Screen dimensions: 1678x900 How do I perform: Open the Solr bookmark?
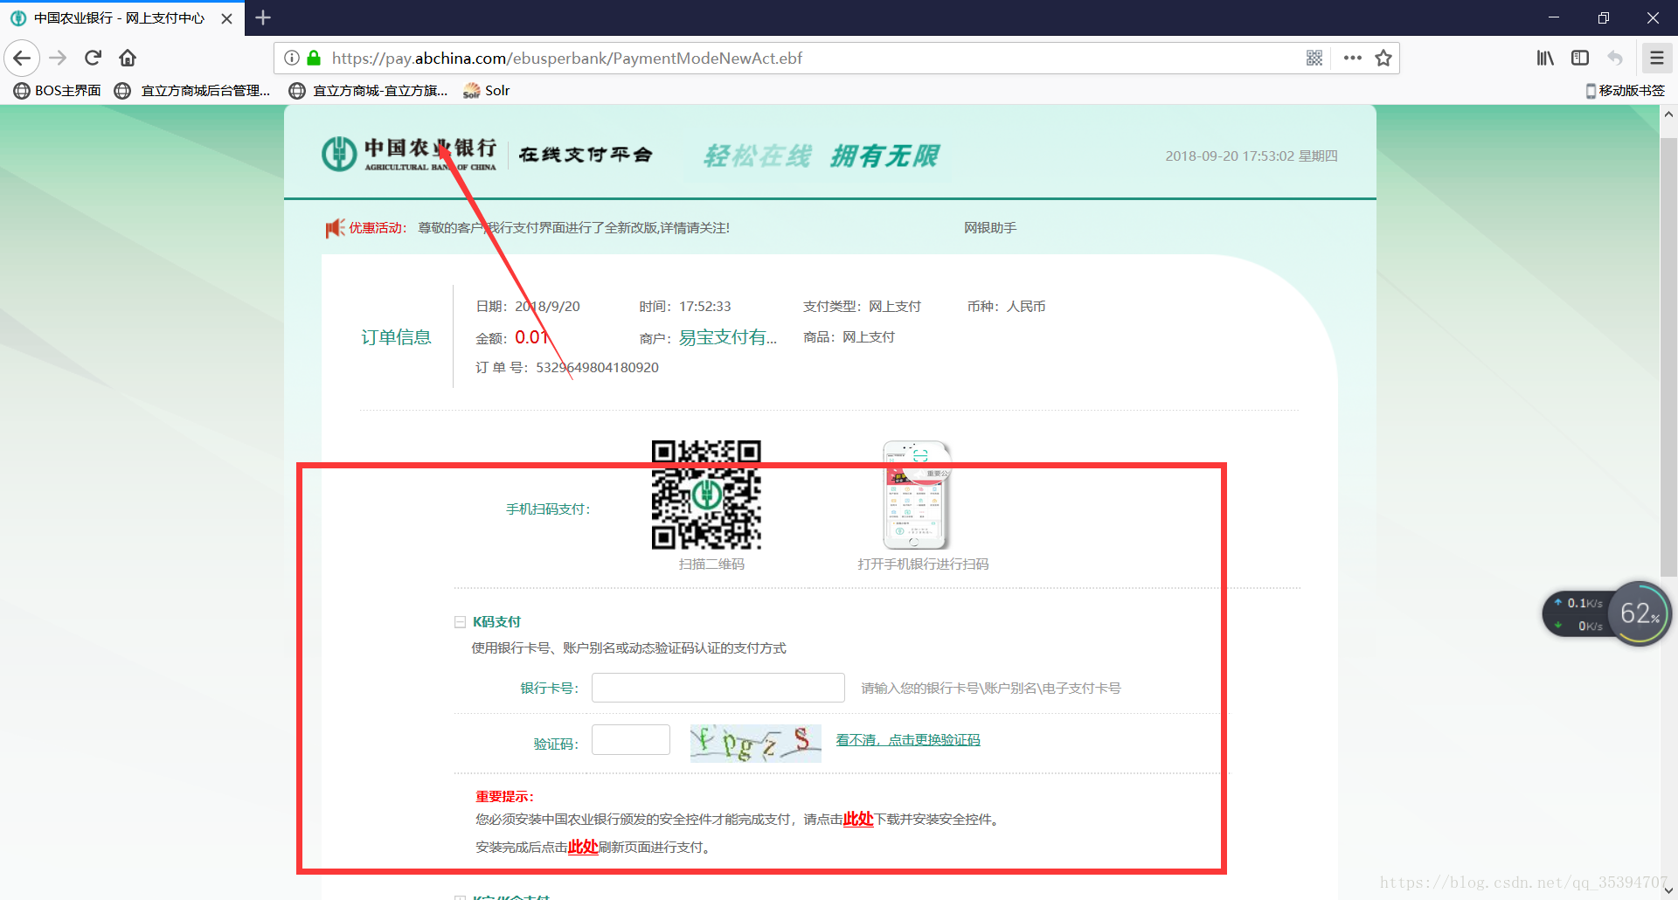tap(487, 91)
